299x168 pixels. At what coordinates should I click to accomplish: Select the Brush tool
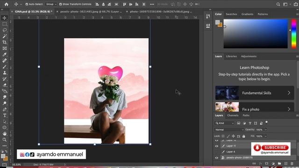pyautogui.click(x=5, y=67)
